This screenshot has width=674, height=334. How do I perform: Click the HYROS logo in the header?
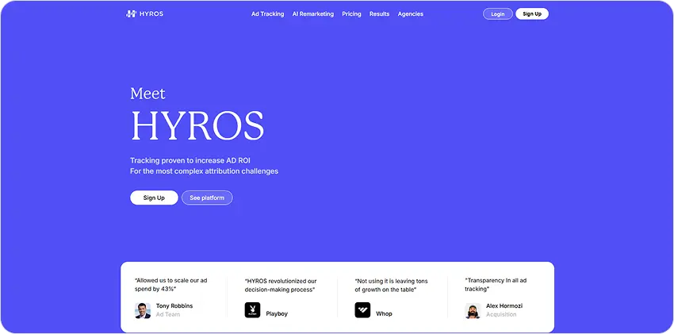pyautogui.click(x=144, y=13)
